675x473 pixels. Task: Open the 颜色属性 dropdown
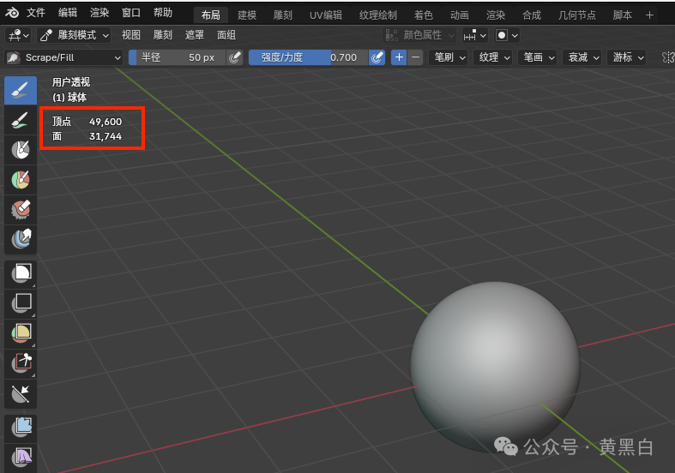coord(420,35)
